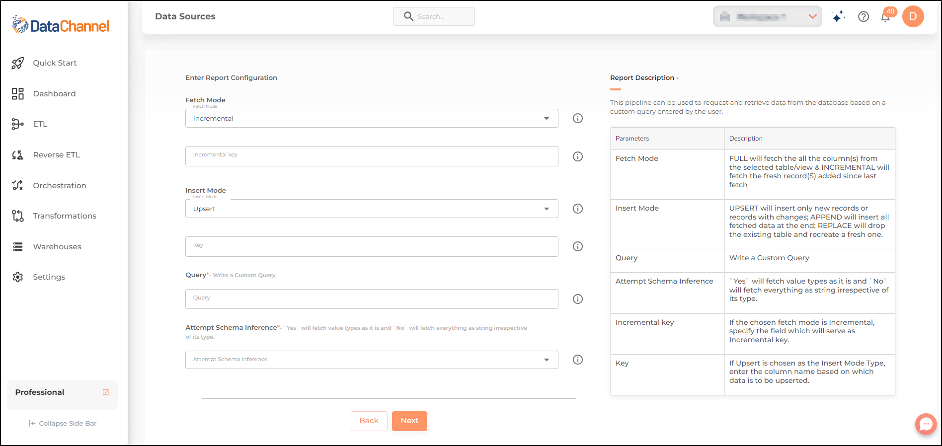This screenshot has width=942, height=446.
Task: Click the Next button
Action: pyautogui.click(x=410, y=421)
